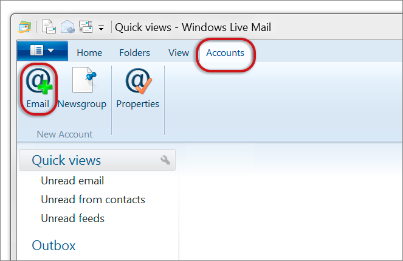Open account Properties
This screenshot has height=261, width=403.
point(138,88)
